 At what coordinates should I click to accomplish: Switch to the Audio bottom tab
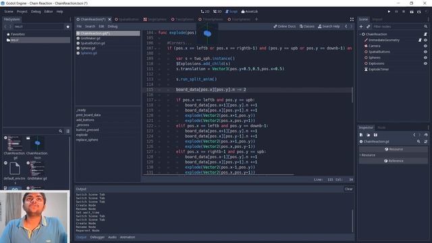tap(112, 237)
